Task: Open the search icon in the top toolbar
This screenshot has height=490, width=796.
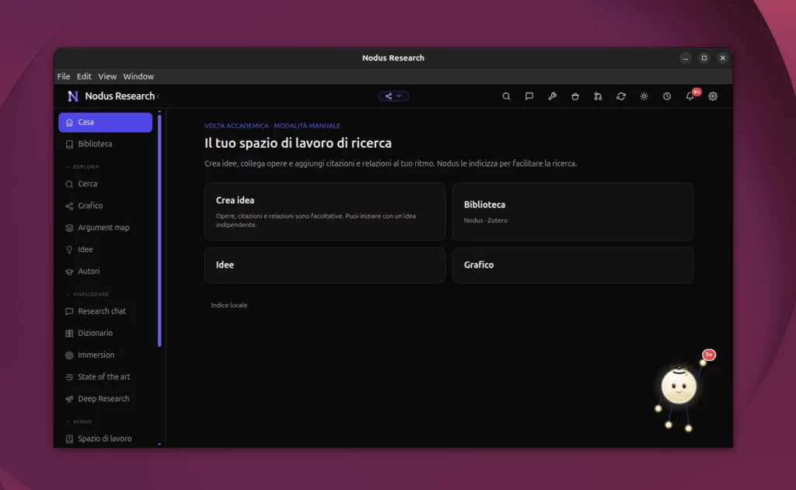Action: (506, 96)
